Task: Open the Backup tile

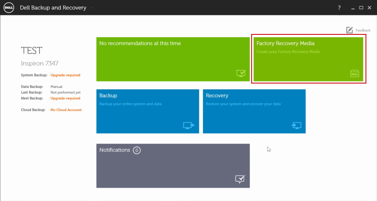Action: [x=148, y=111]
